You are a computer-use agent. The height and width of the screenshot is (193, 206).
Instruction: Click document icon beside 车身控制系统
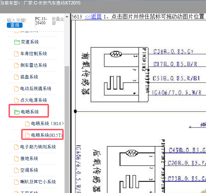click(16, 54)
